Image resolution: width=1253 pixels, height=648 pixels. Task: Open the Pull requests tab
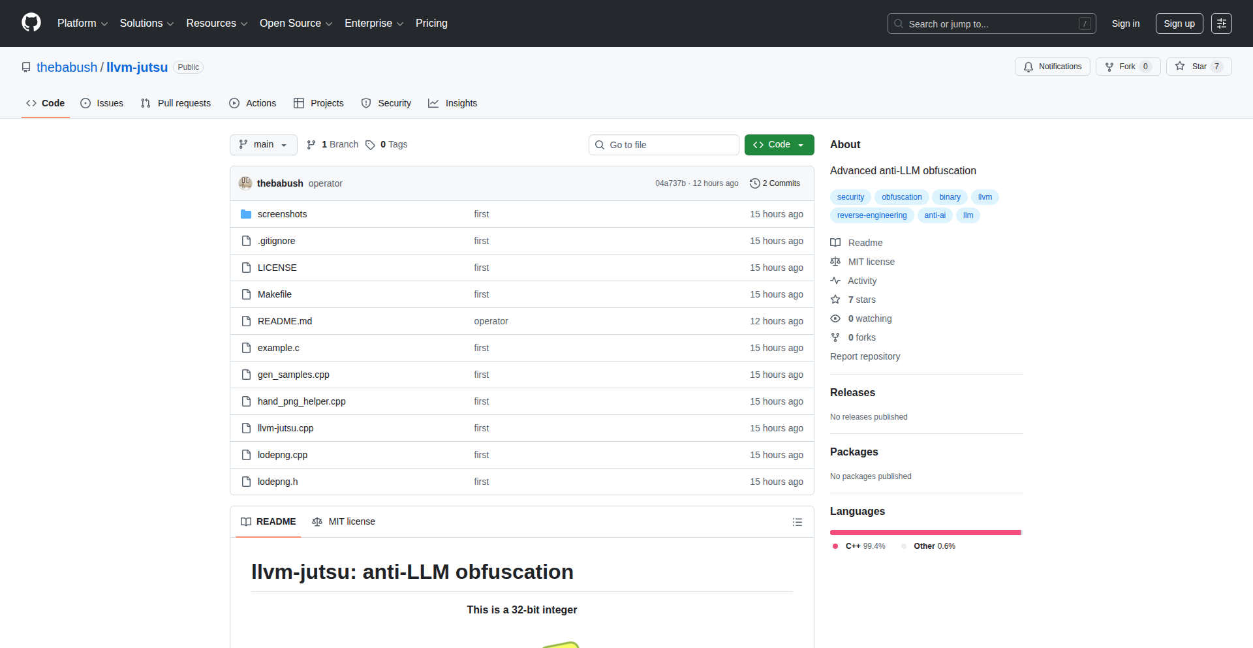176,103
